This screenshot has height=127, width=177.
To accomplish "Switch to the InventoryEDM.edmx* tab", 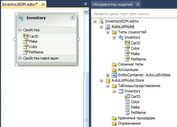I will pyautogui.click(x=23, y=4).
